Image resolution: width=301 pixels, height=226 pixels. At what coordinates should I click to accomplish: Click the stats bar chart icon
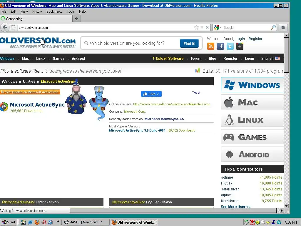[x=198, y=71]
